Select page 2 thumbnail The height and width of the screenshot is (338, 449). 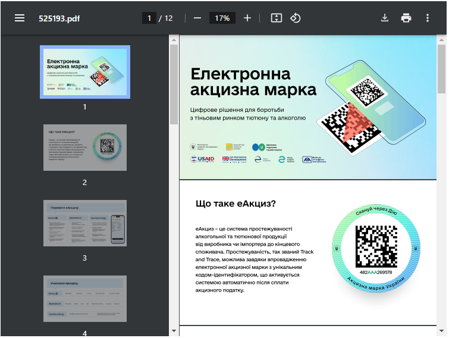[x=85, y=148]
